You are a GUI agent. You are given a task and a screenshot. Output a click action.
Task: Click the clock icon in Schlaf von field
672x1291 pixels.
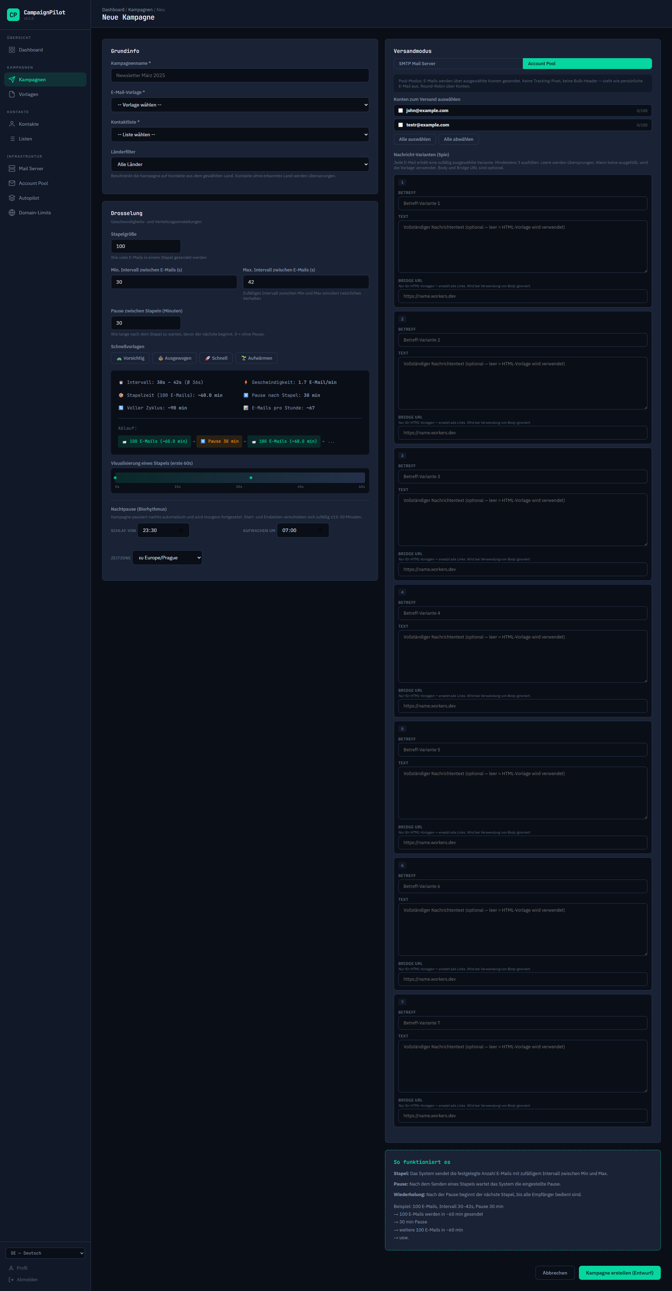[x=181, y=530]
